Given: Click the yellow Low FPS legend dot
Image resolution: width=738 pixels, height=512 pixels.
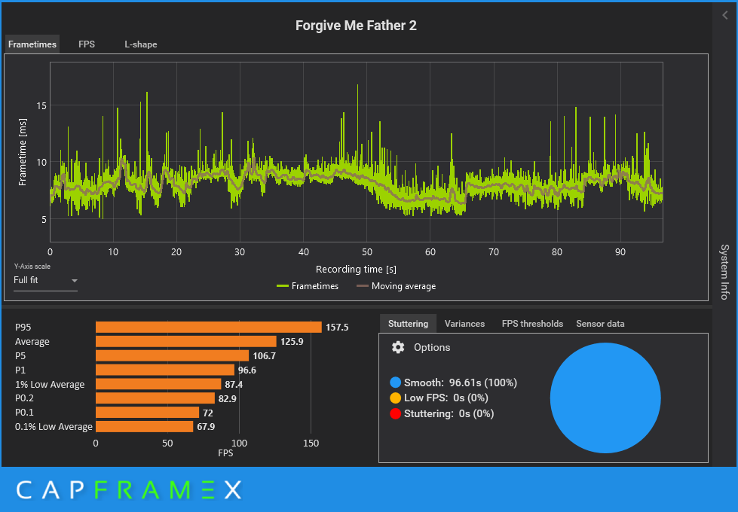Looking at the screenshot, I should pyautogui.click(x=395, y=398).
